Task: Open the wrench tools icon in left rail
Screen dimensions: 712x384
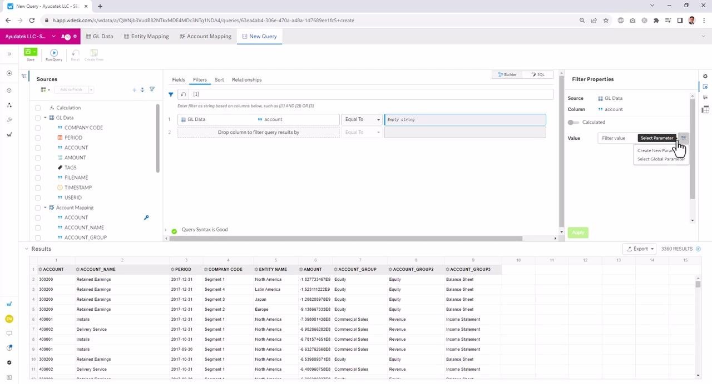Action: tap(9, 120)
